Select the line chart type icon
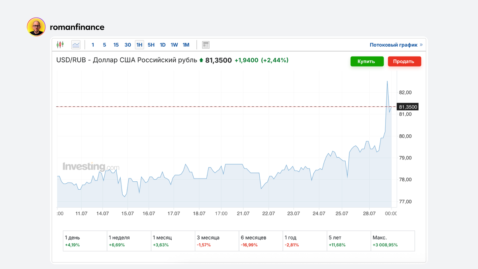Viewport: 478px width, 269px height. (75, 45)
